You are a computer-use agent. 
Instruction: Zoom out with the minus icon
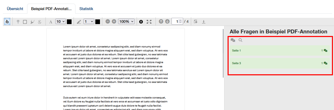click(108, 22)
